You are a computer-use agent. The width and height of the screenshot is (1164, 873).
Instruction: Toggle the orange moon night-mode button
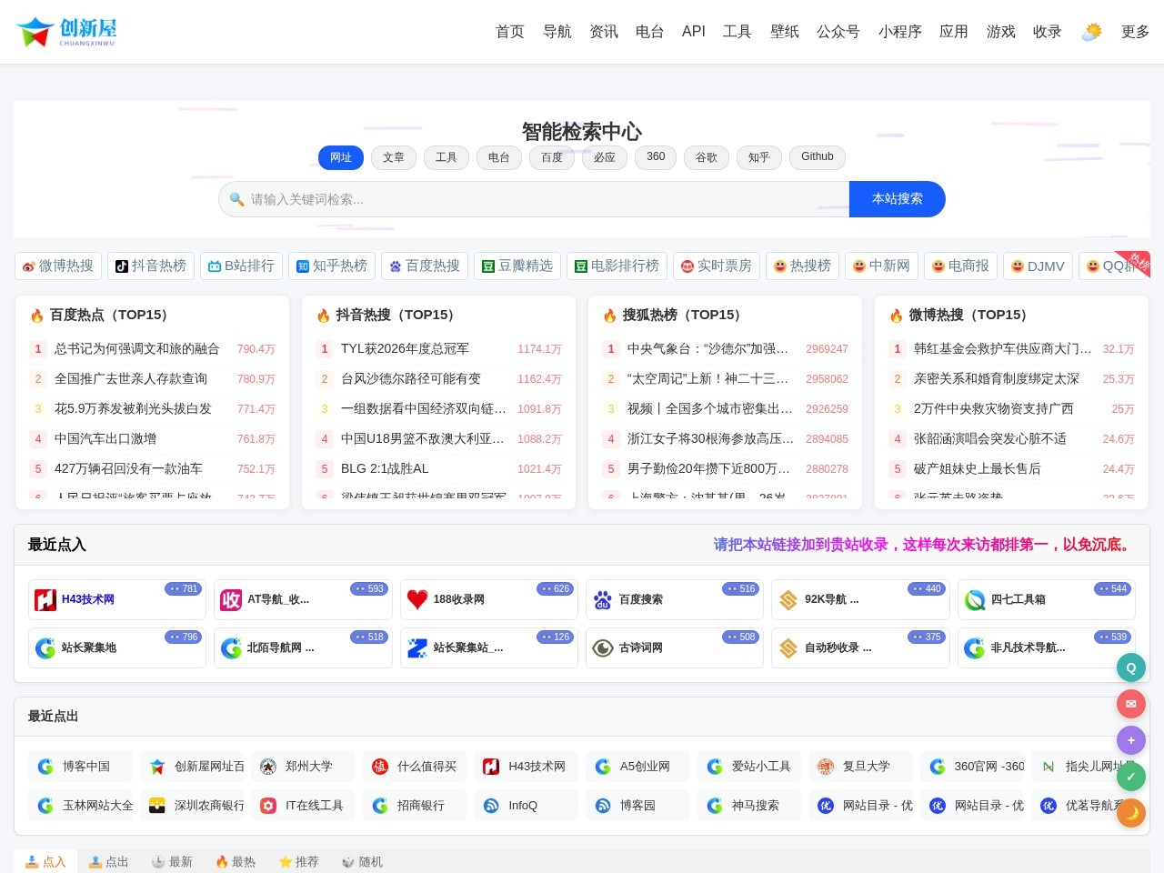click(1131, 813)
